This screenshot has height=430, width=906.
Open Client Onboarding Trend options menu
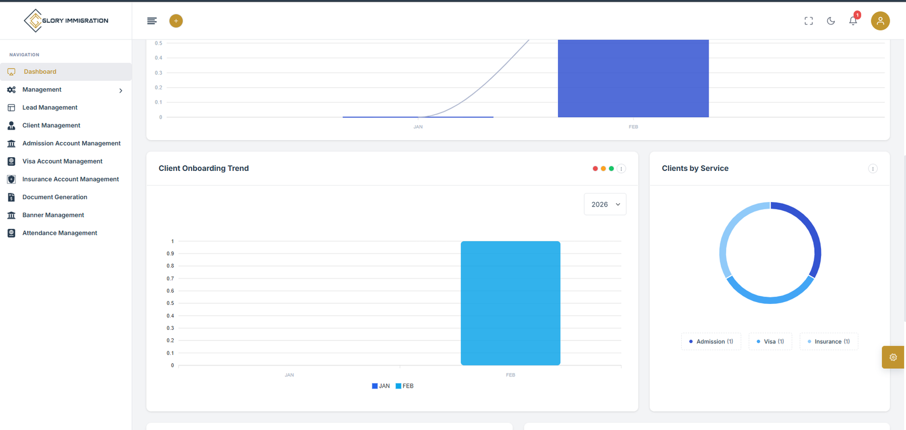(621, 169)
